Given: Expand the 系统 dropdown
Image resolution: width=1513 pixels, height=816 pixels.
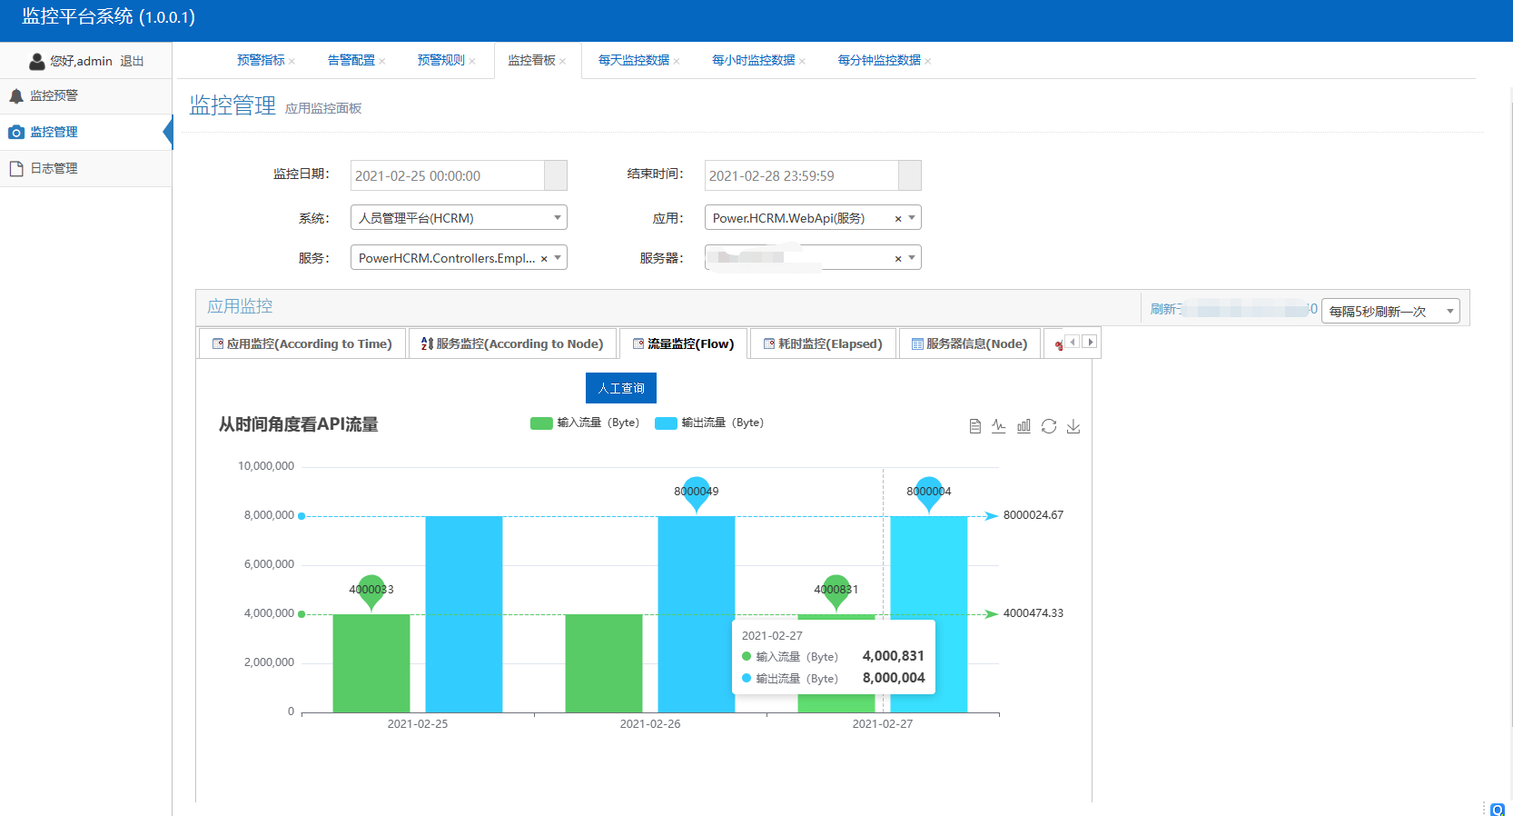Looking at the screenshot, I should click(557, 218).
